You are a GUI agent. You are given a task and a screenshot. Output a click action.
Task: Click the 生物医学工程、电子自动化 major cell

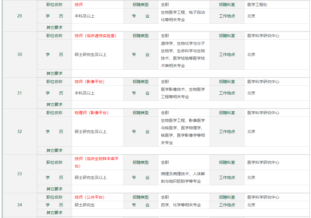click(183, 16)
